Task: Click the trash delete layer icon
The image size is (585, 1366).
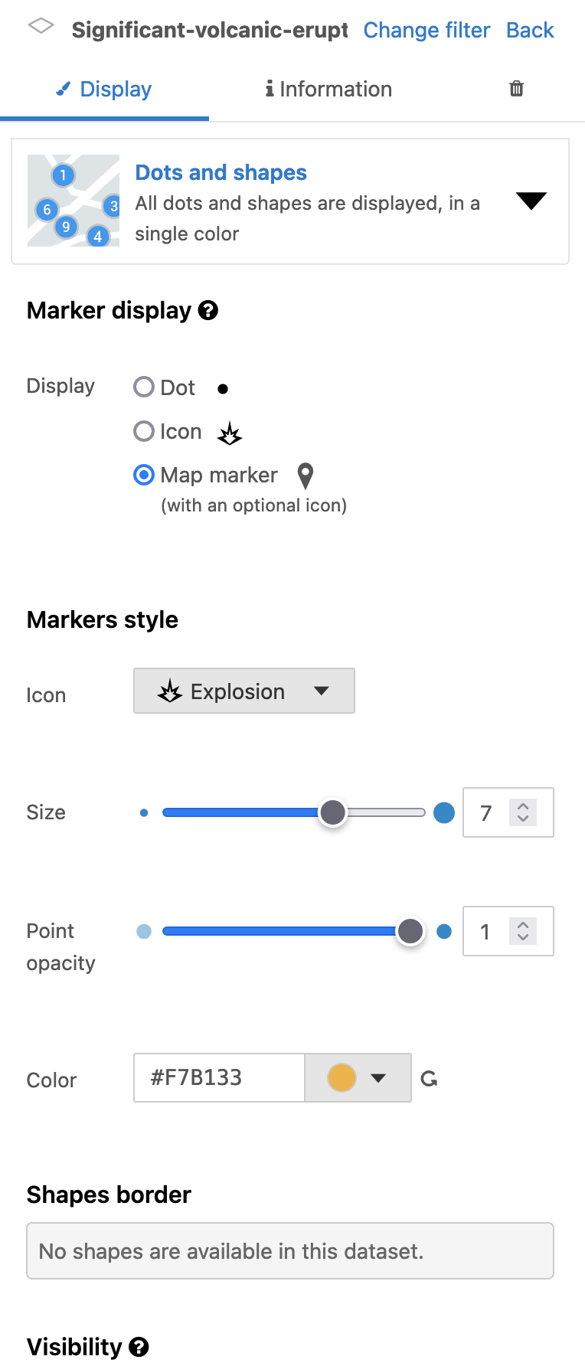Action: tap(517, 89)
